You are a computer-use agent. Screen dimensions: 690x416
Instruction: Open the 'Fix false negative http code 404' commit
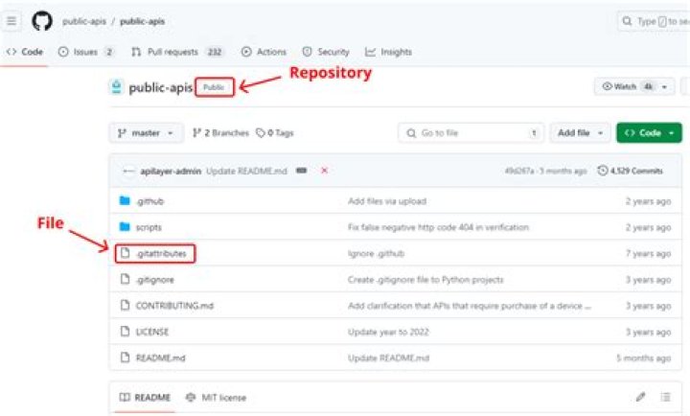pos(438,227)
